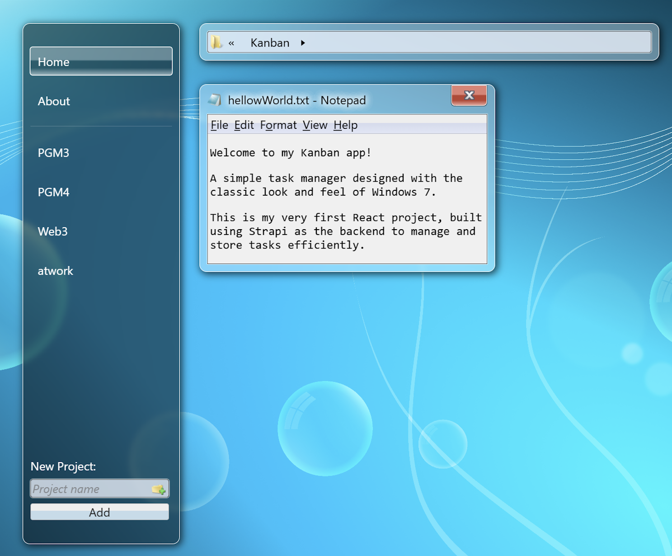Viewport: 672px width, 556px height.
Task: Open the View menu in Notepad
Action: tap(315, 125)
